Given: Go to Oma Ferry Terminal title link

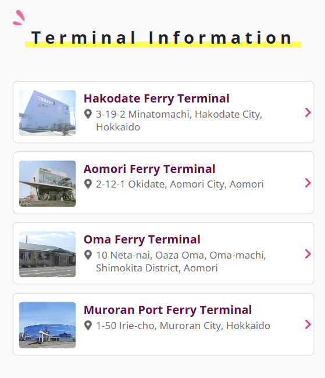Looking at the screenshot, I should tap(142, 239).
